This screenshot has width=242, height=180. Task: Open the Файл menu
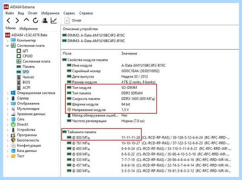click(x=10, y=13)
